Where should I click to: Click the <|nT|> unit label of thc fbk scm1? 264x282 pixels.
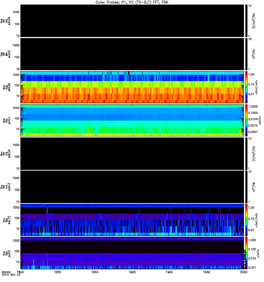(258, 253)
